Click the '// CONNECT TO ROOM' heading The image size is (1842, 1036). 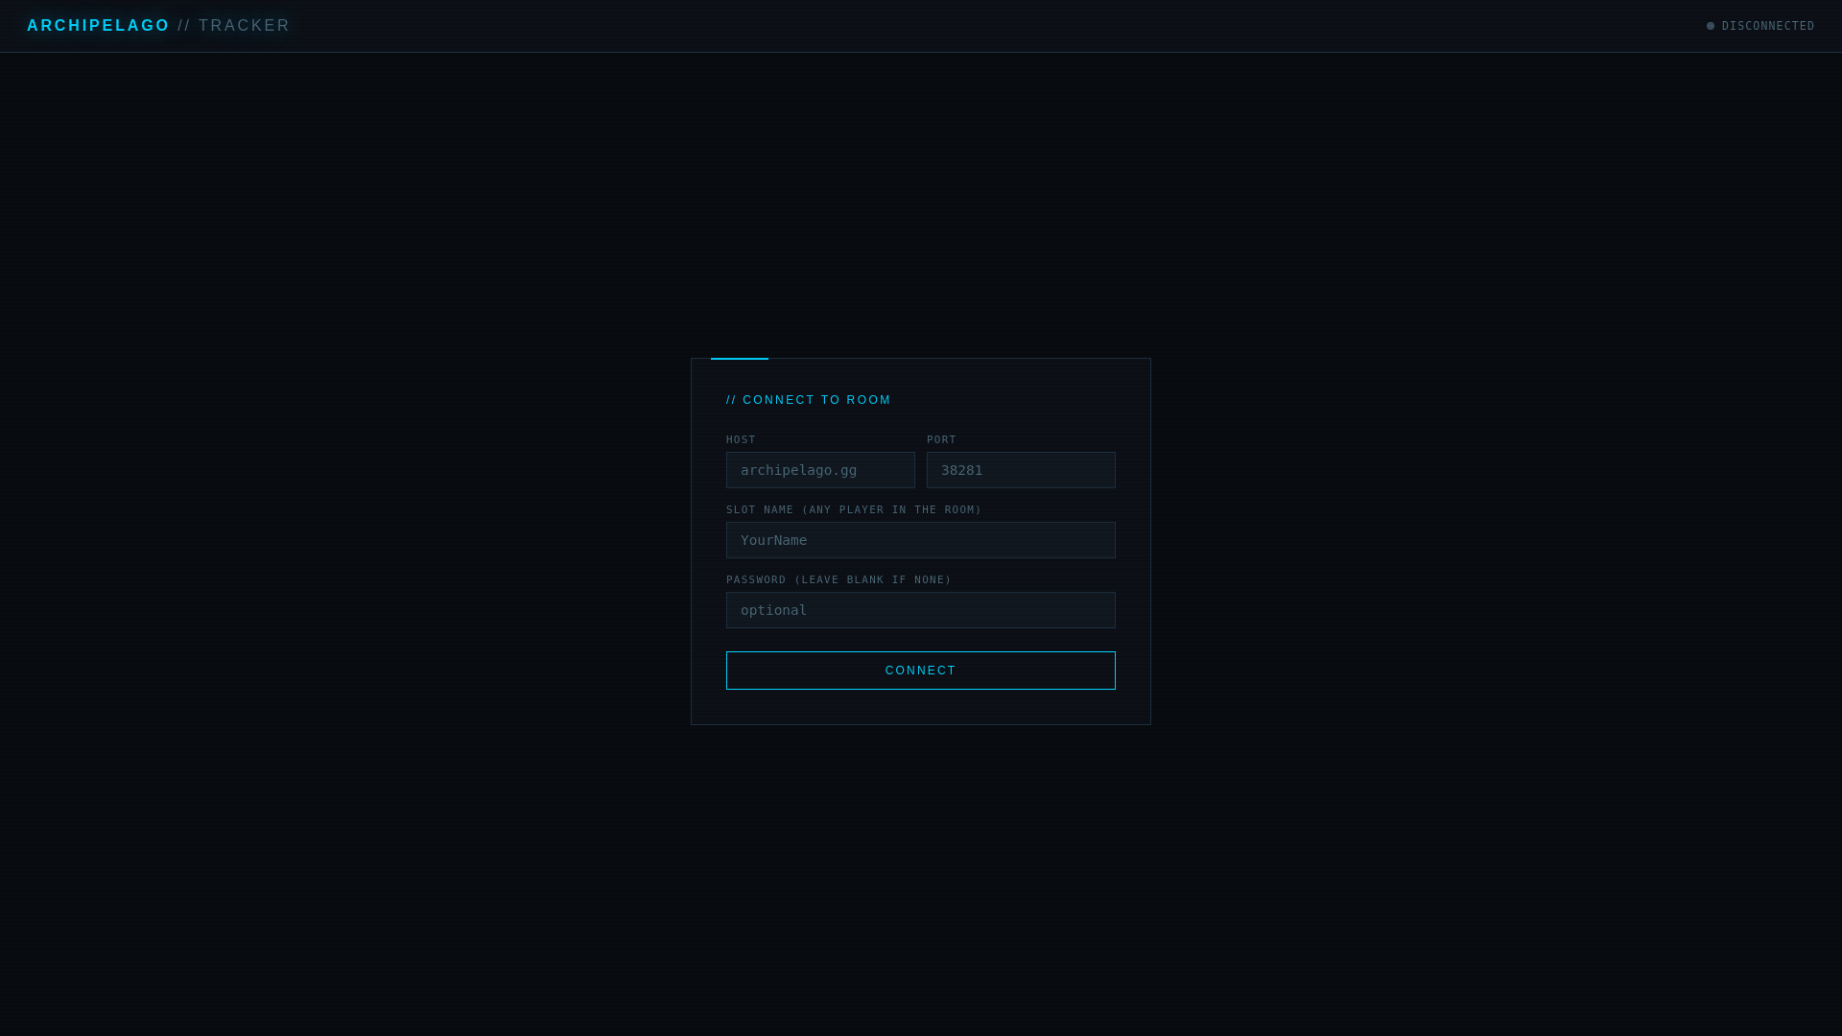[809, 400]
